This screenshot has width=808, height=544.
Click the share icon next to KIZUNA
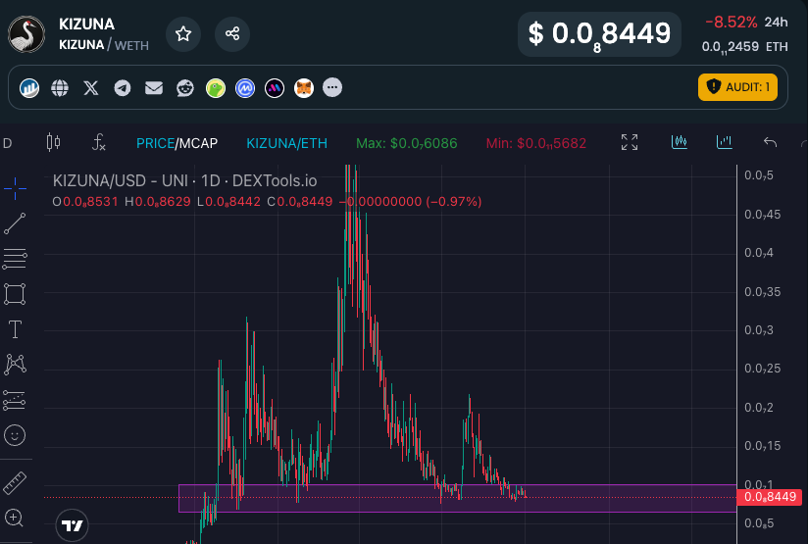[x=232, y=34]
